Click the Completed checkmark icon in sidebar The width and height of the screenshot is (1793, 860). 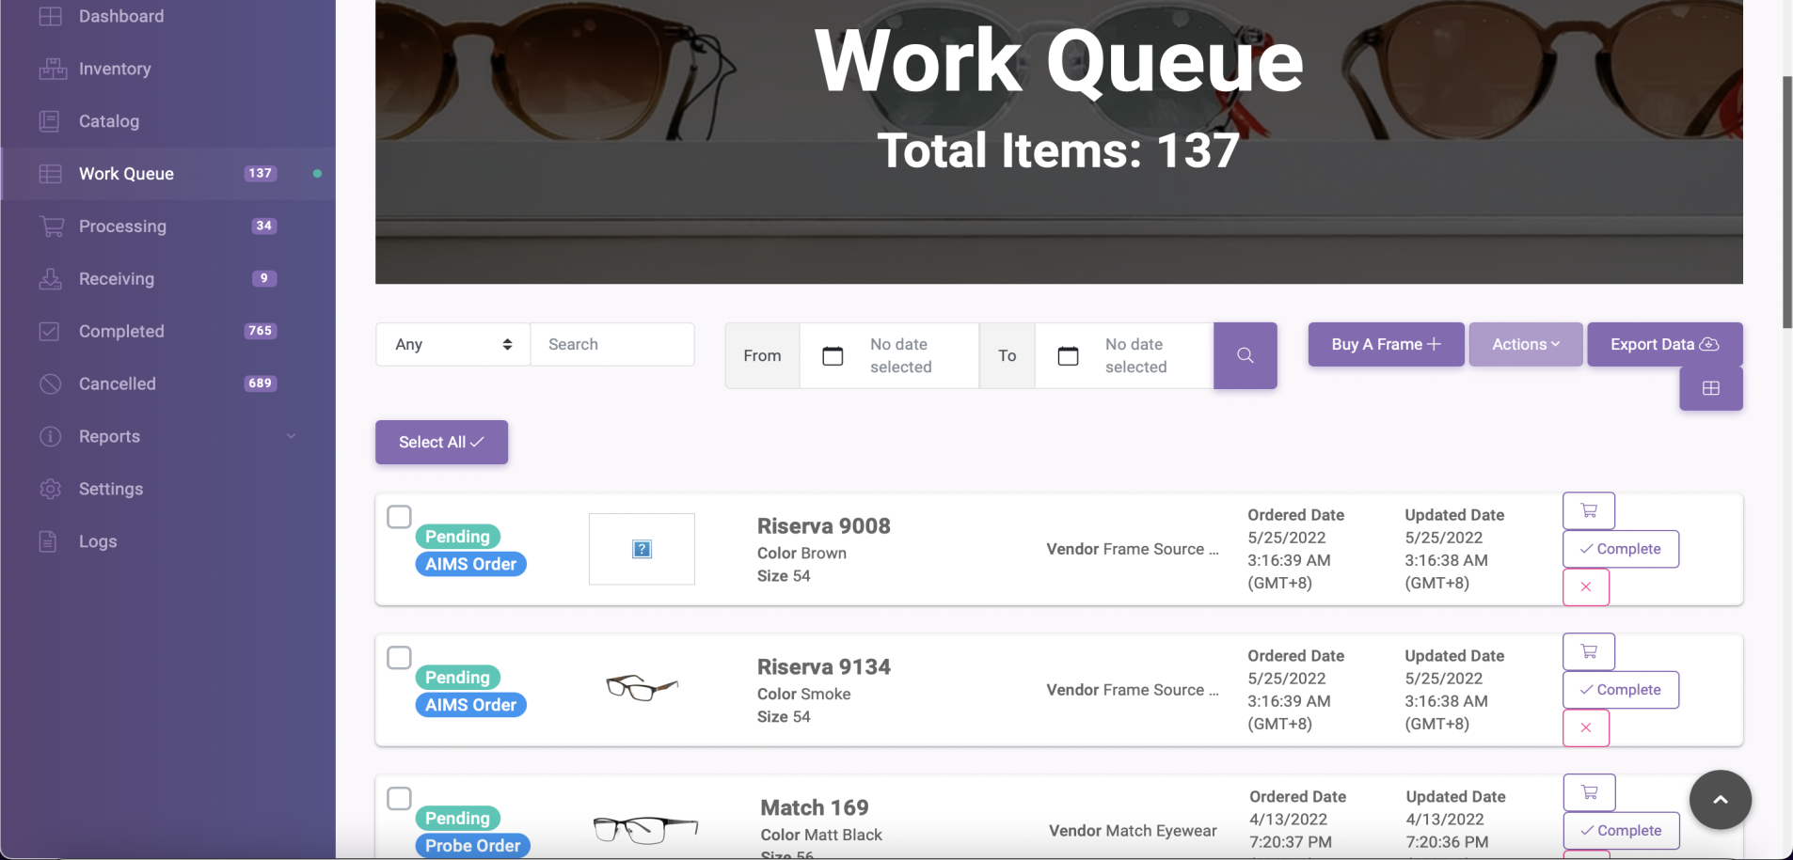point(50,332)
